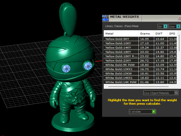
Task: Click the Calculate button
Action: (143, 111)
